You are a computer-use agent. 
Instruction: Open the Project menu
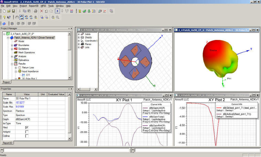(x=23, y=6)
